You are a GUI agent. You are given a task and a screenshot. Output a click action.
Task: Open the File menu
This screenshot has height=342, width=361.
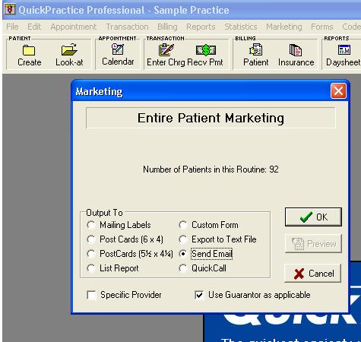click(x=12, y=27)
